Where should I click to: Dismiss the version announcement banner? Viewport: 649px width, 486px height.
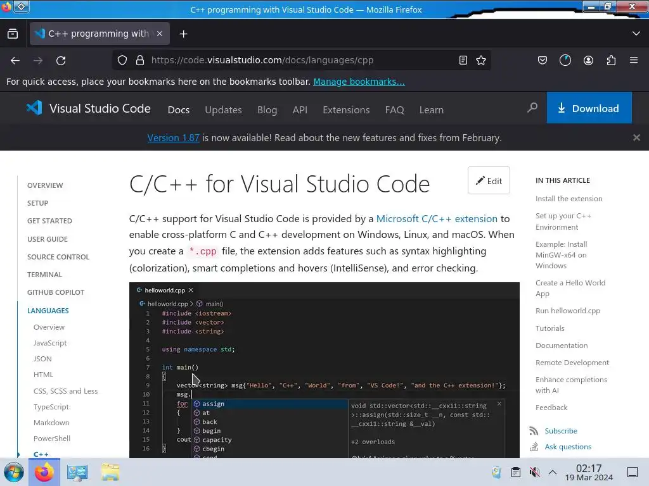pos(636,137)
